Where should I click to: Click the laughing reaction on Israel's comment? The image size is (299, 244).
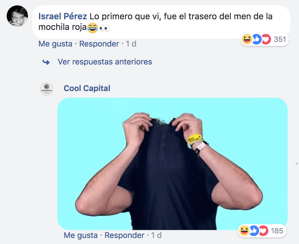247,39
